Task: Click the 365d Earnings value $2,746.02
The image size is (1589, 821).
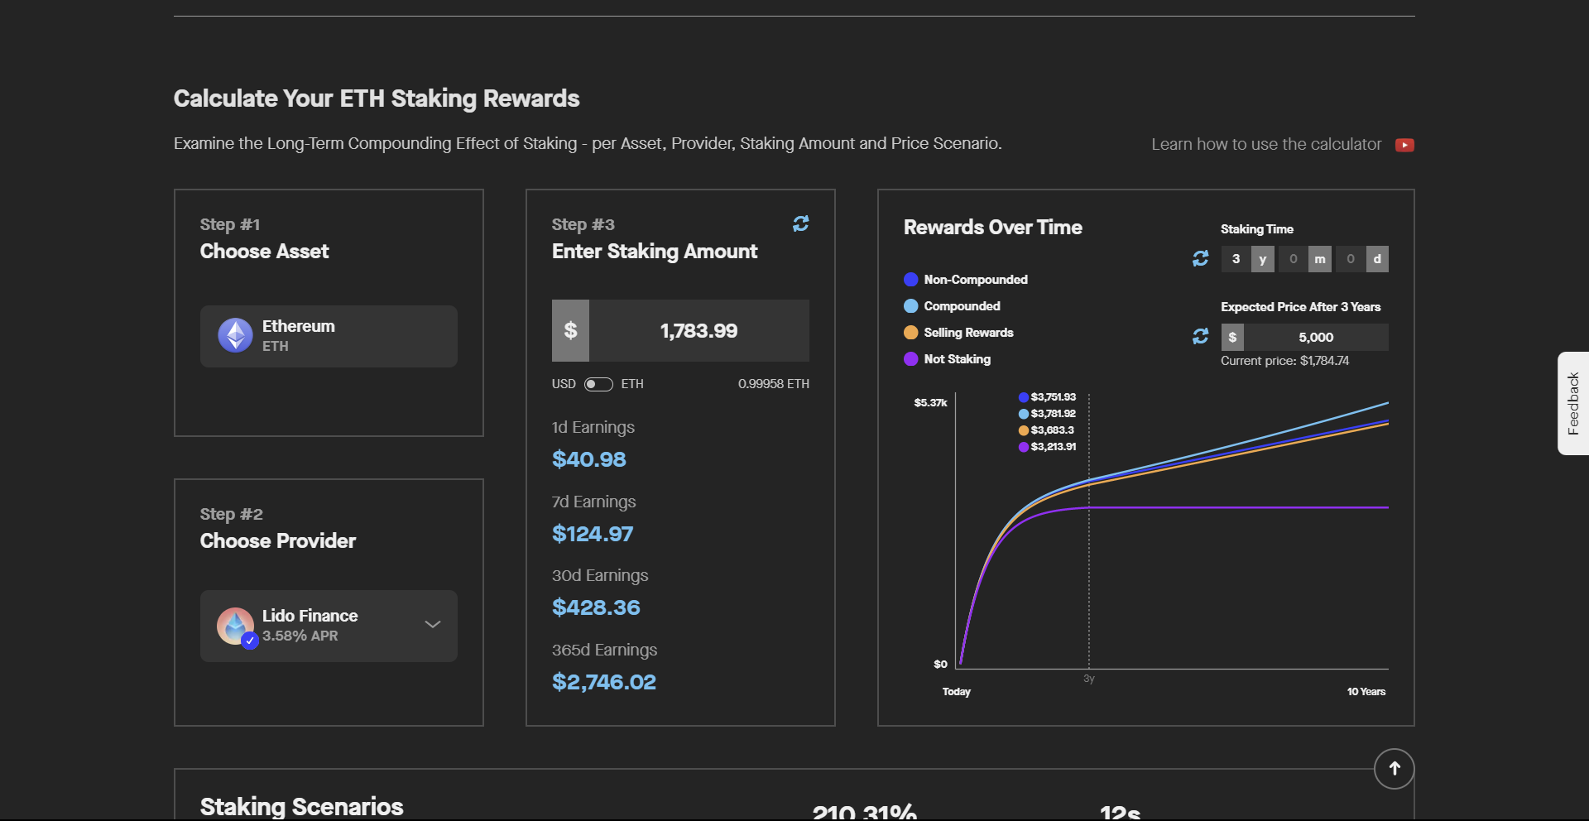Action: coord(604,682)
